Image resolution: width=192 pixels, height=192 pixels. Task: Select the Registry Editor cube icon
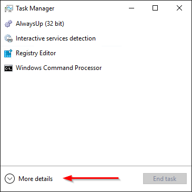pos(8,53)
